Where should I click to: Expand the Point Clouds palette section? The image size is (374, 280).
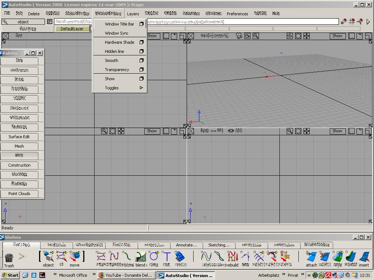(19, 194)
